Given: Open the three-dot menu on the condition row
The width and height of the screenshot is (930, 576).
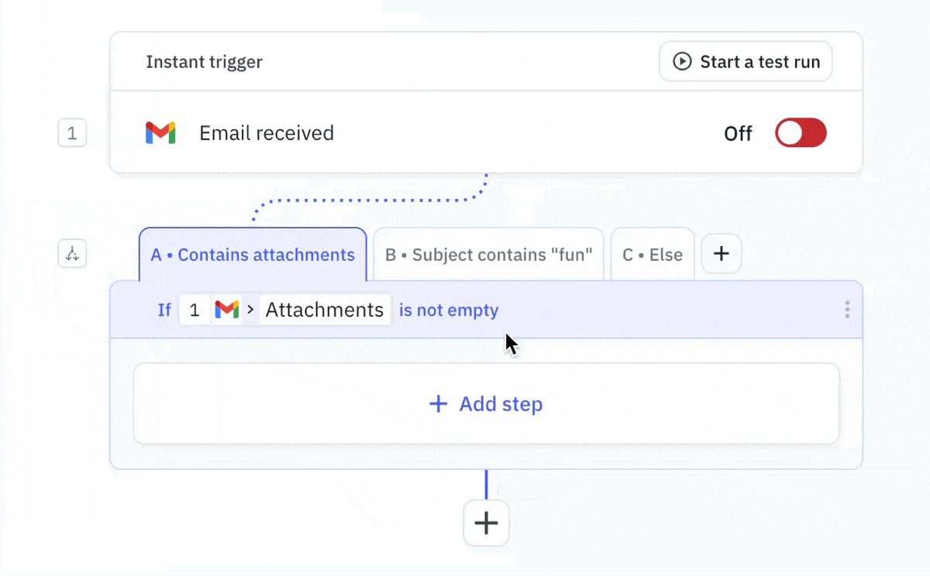Looking at the screenshot, I should [847, 309].
